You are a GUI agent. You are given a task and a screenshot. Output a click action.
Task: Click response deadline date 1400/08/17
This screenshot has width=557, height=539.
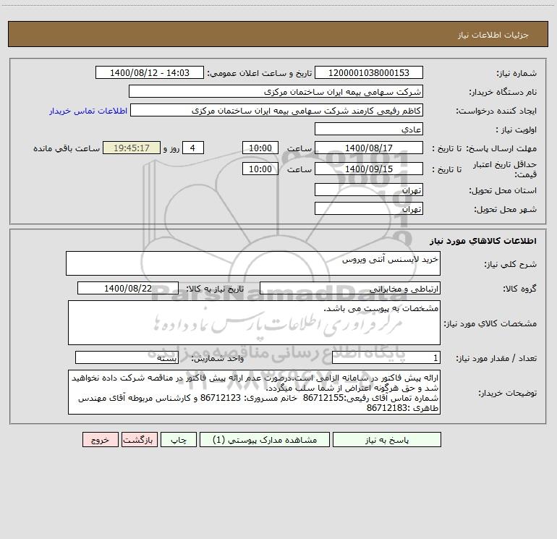pyautogui.click(x=369, y=148)
